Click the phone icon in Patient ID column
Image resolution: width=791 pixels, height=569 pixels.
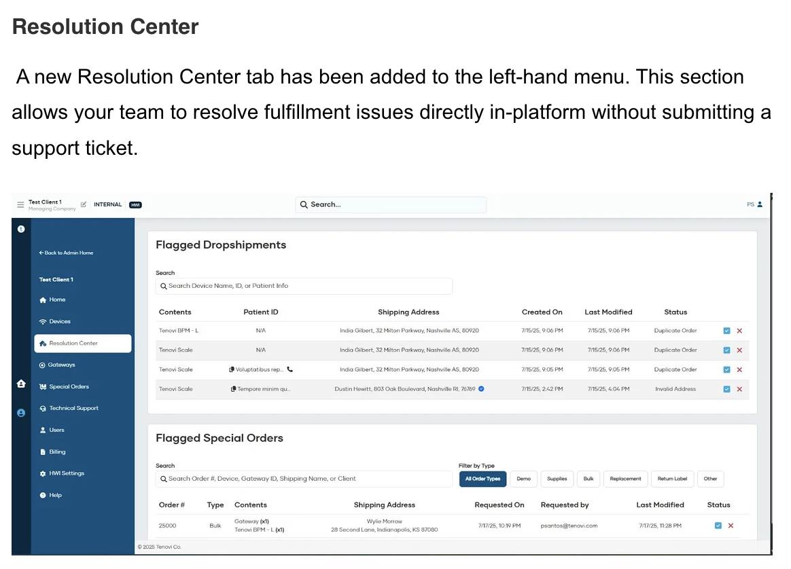pyautogui.click(x=290, y=370)
